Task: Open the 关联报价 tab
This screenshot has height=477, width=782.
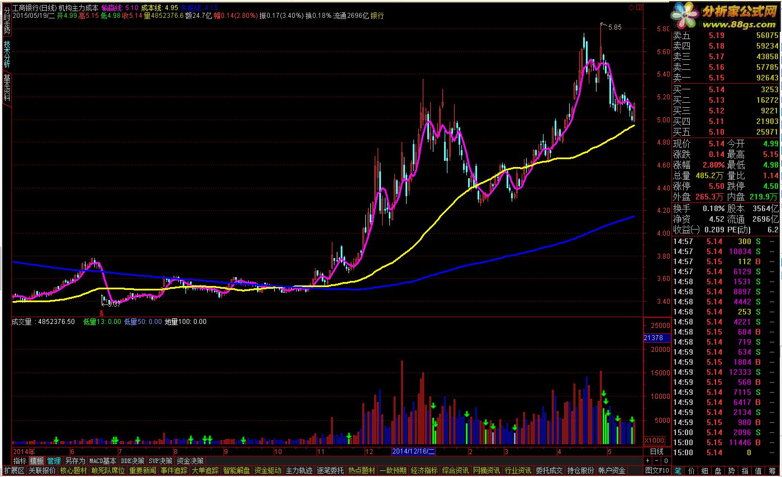Action: coord(42,470)
